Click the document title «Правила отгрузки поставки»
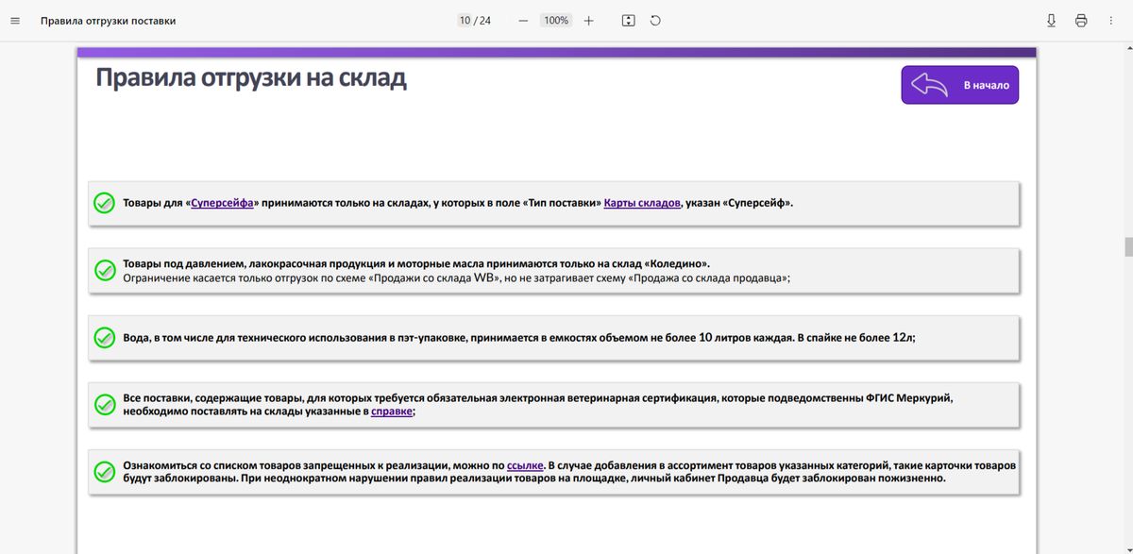 108,21
